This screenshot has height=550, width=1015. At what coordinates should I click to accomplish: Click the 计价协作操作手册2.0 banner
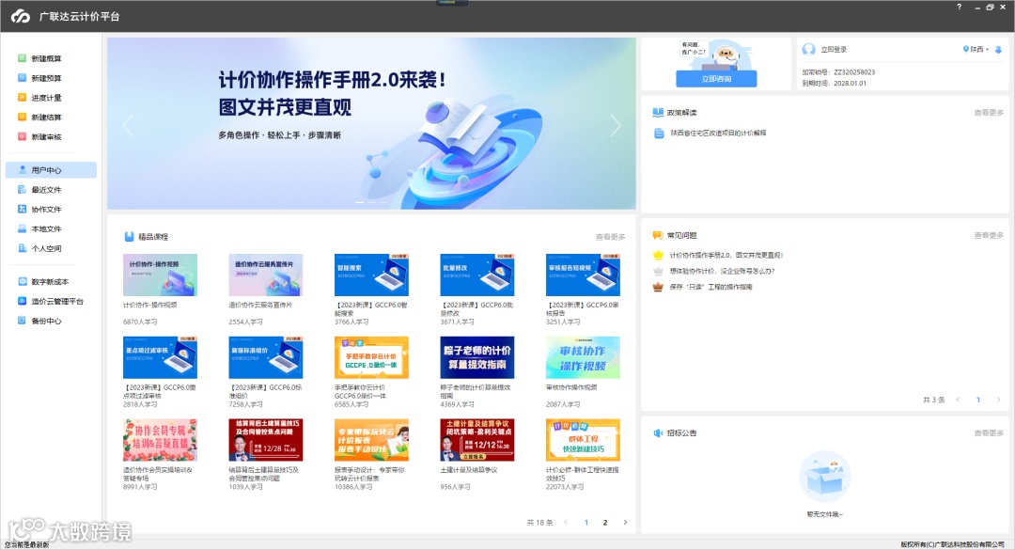[371, 123]
